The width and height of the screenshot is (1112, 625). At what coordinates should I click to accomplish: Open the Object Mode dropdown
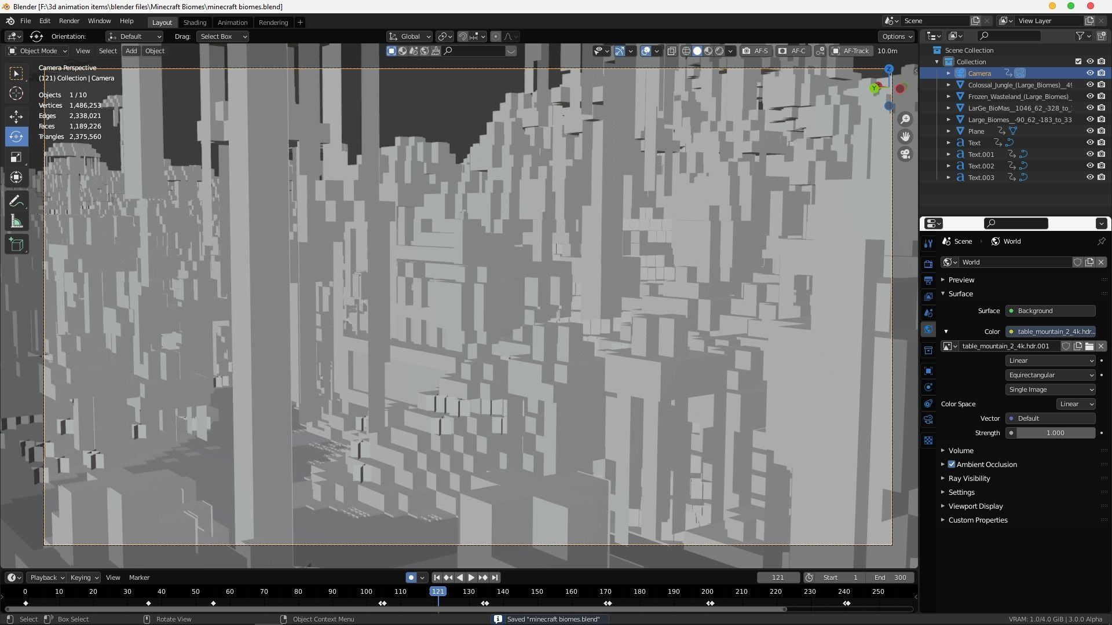37,51
